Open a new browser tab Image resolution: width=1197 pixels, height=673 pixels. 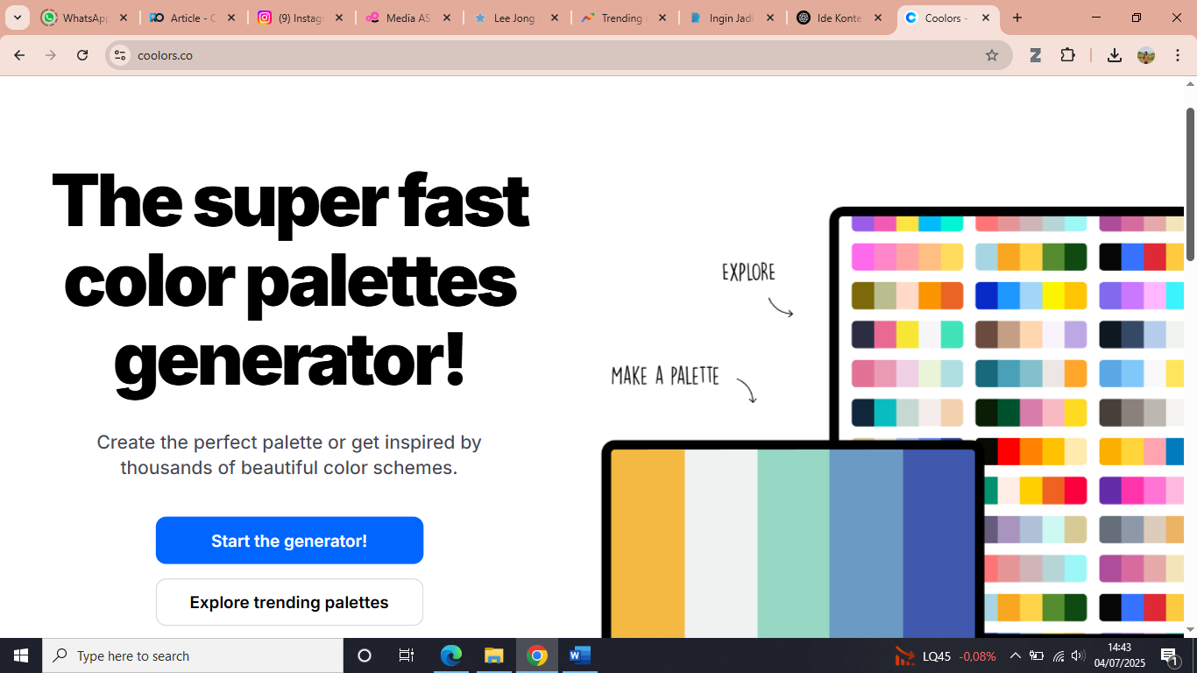[1017, 18]
